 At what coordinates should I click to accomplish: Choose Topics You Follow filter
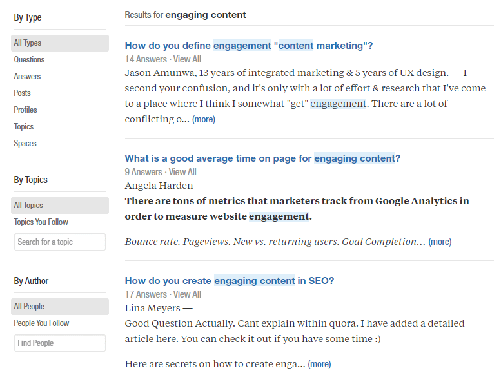point(41,222)
